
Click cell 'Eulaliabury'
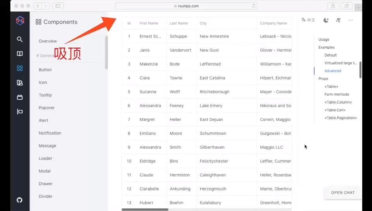tap(210, 203)
